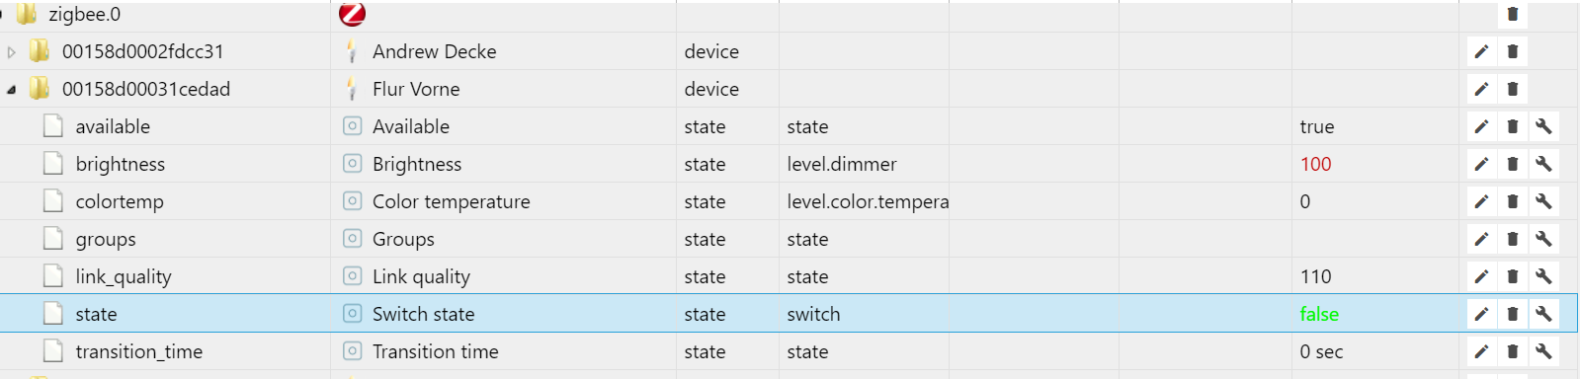Delete the Flur Vorne device entry

(1512, 89)
